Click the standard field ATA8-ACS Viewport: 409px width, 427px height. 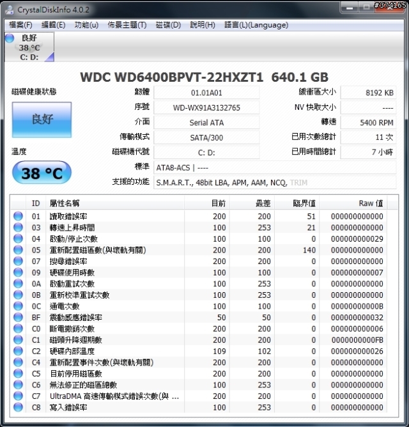coord(275,167)
